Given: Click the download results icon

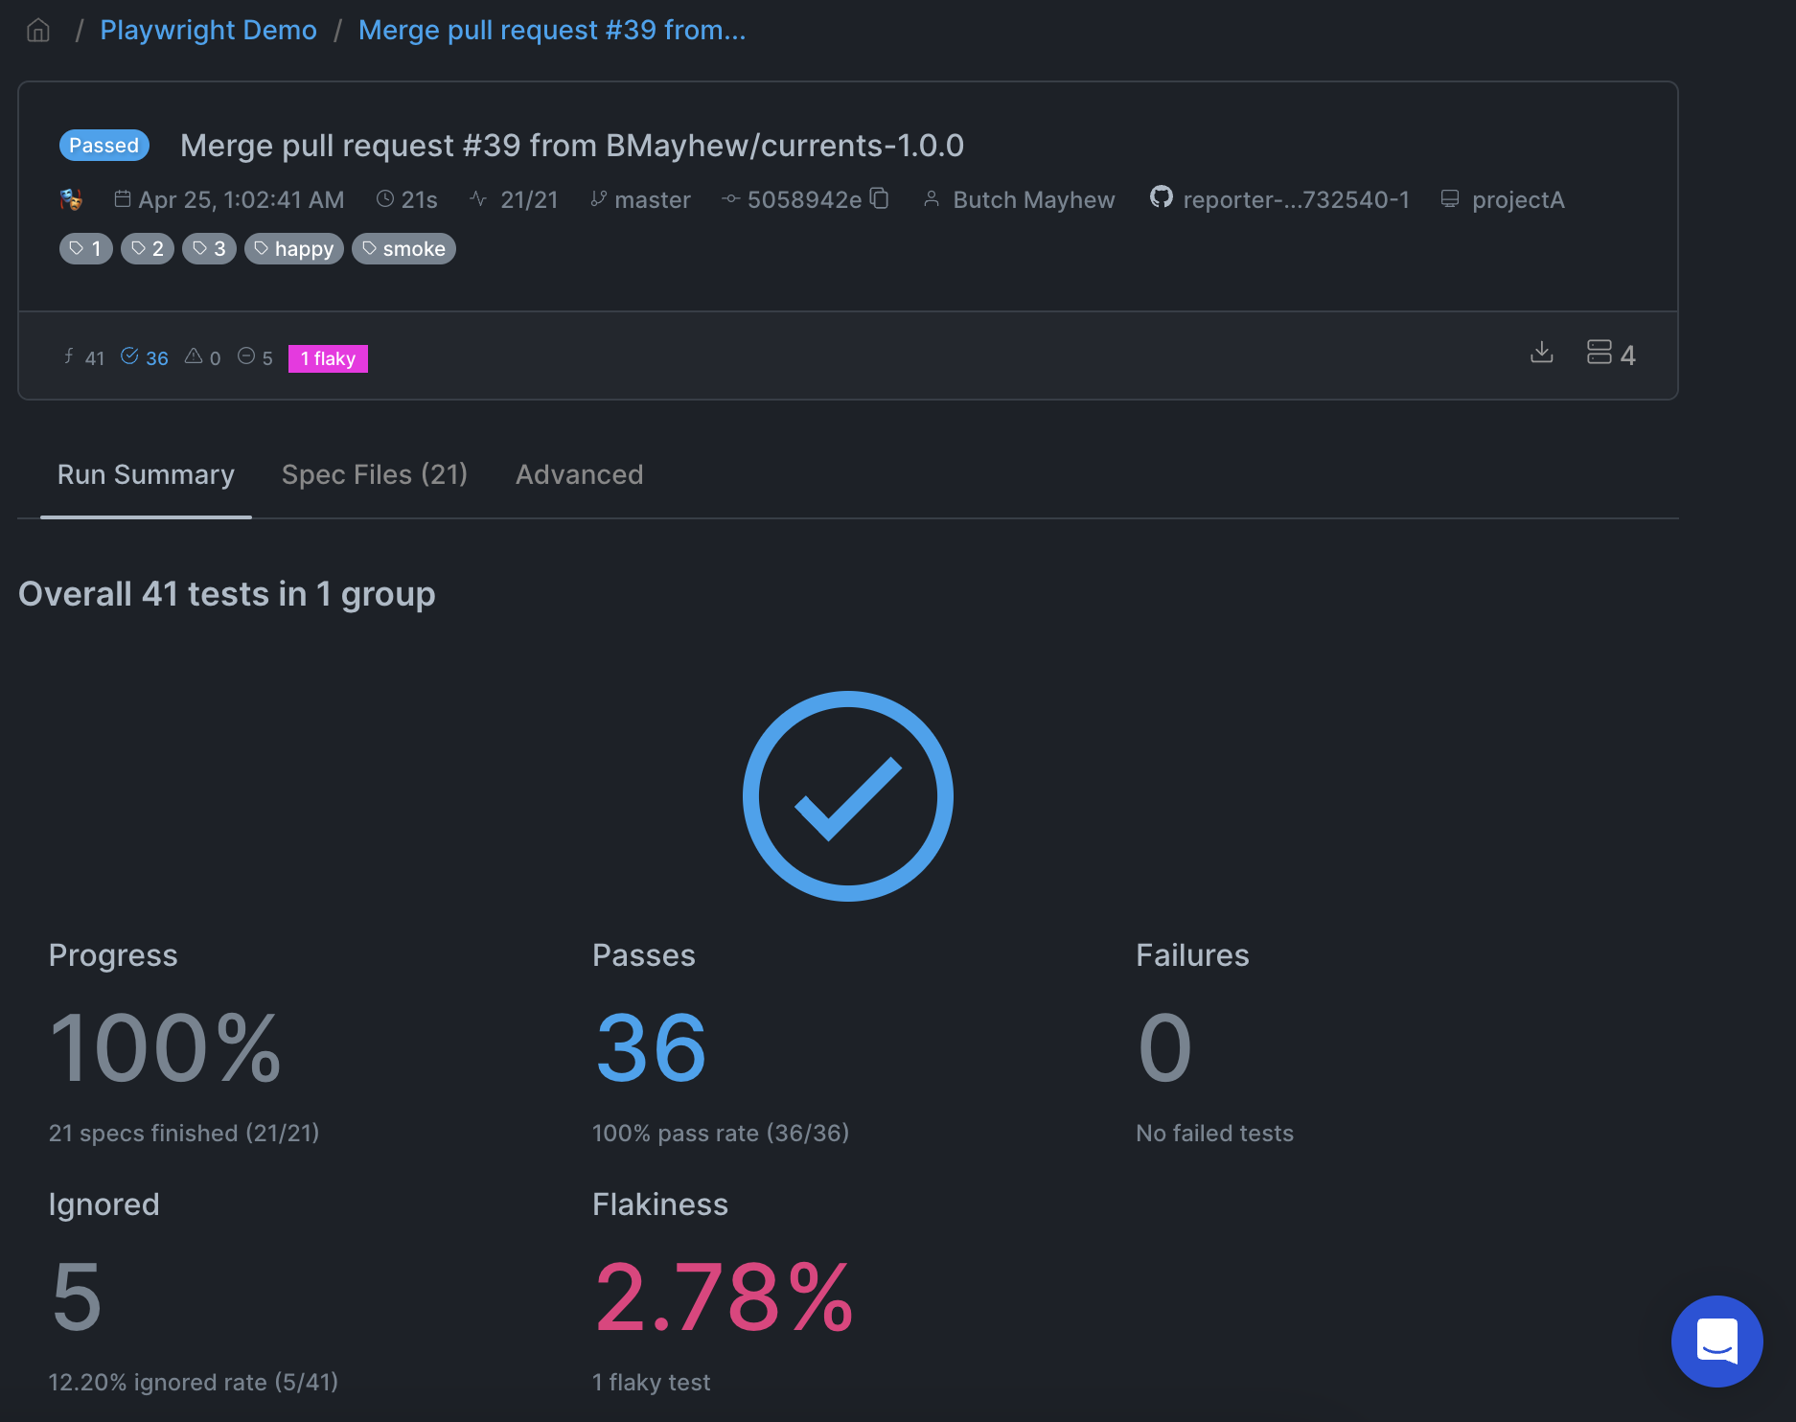Looking at the screenshot, I should click(1542, 354).
